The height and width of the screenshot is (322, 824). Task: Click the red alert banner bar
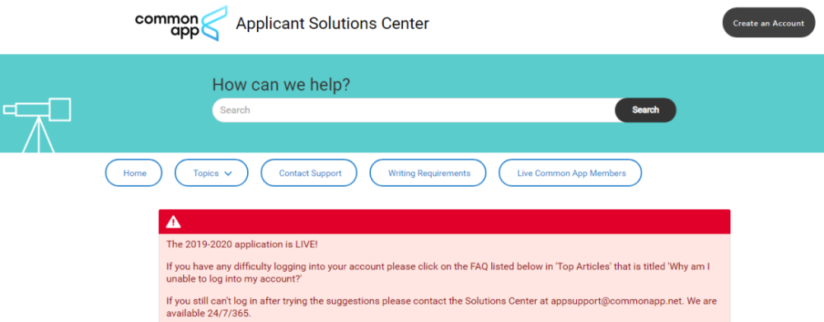(445, 222)
